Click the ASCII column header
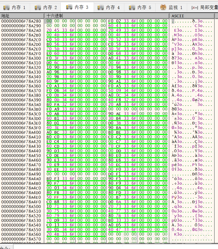 click(x=192, y=16)
